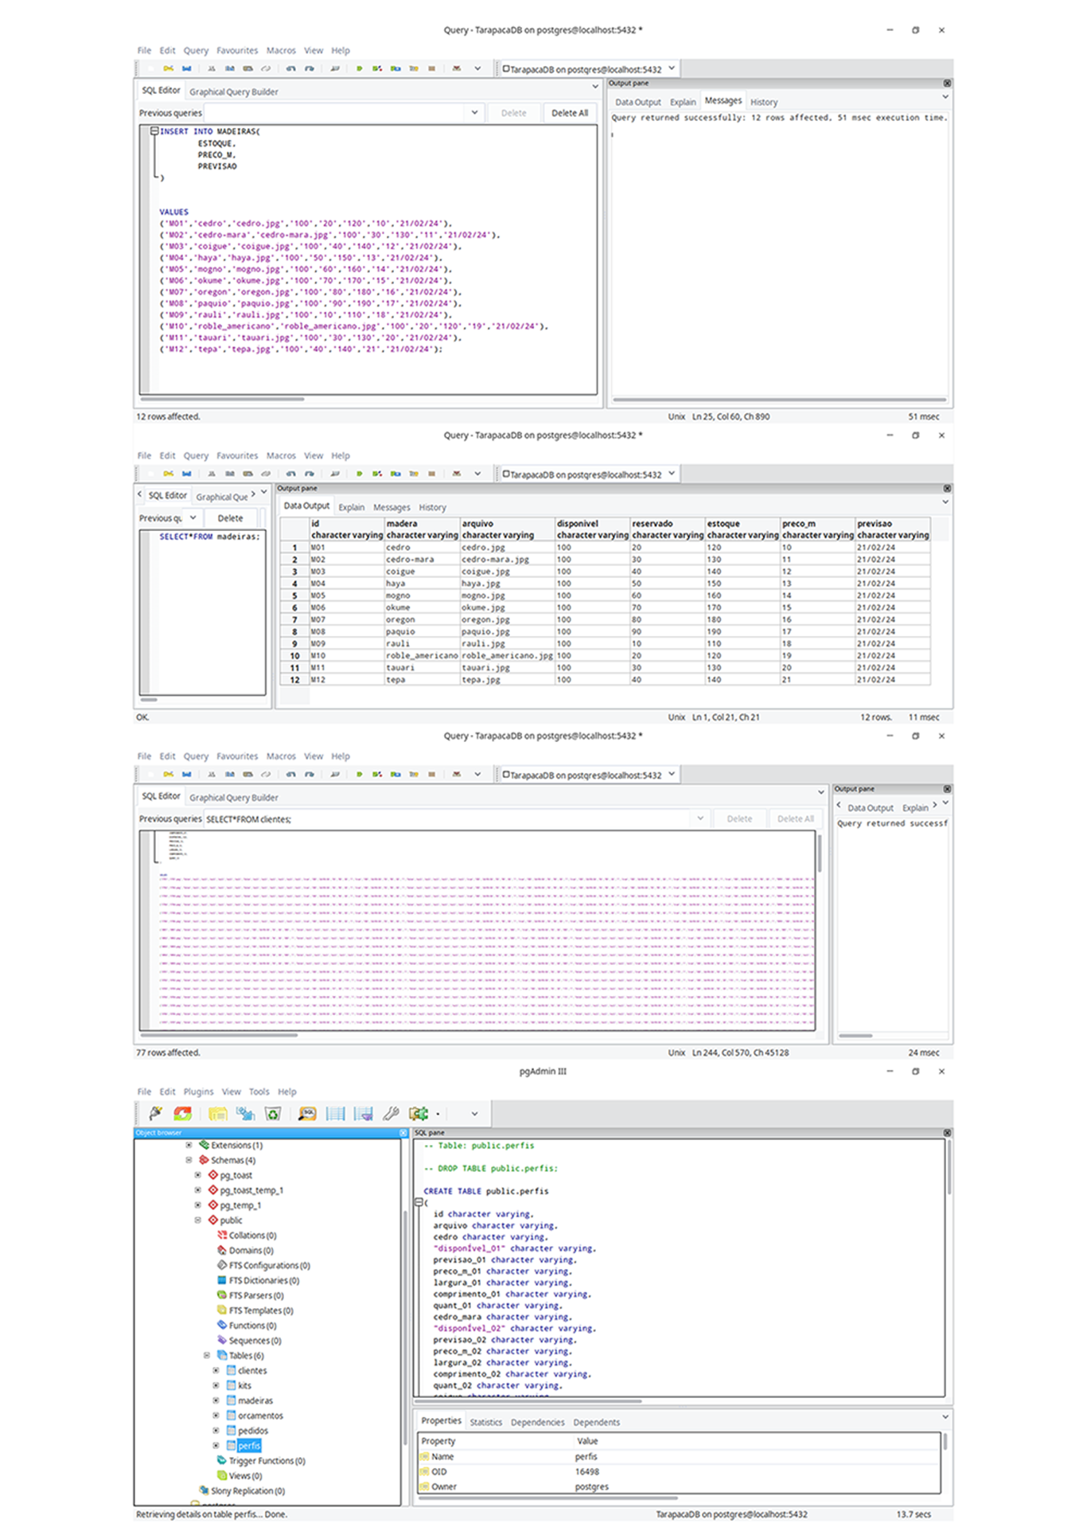This screenshot has width=1087, height=1539.
Task: Close the SQL pane in pgAdmin III
Action: click(947, 1132)
